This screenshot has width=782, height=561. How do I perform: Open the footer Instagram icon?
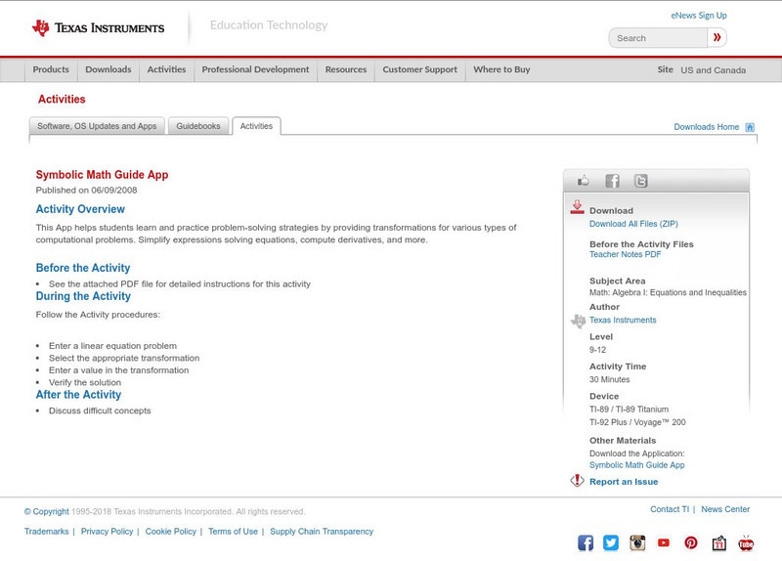click(x=637, y=542)
